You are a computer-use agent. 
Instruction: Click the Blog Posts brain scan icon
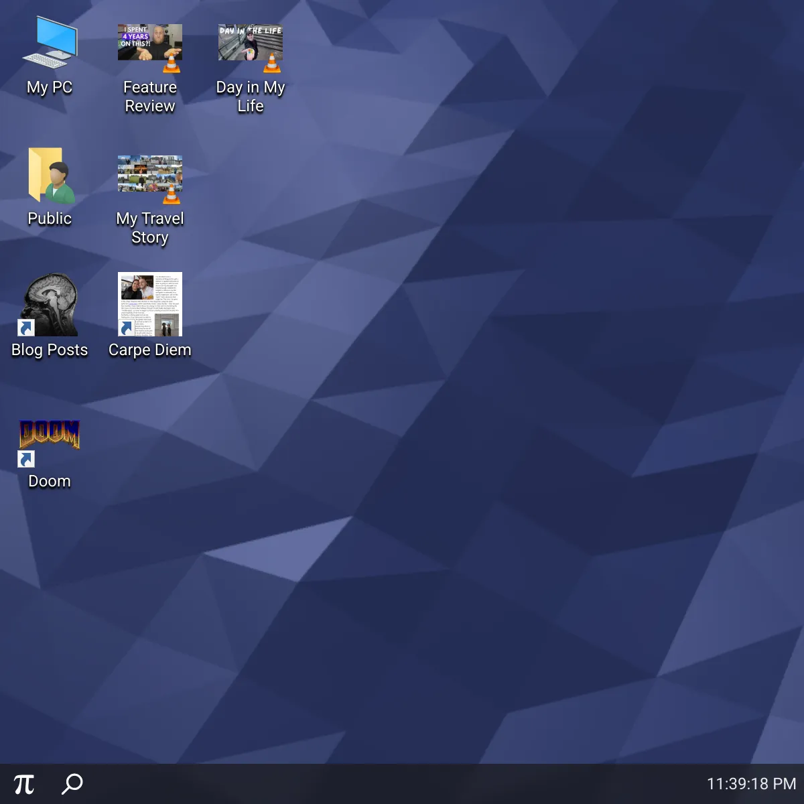[50, 305]
